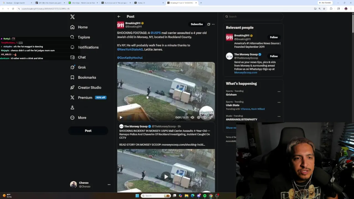Click the @USPS mention link
This screenshot has height=199, width=354.
tap(155, 33)
